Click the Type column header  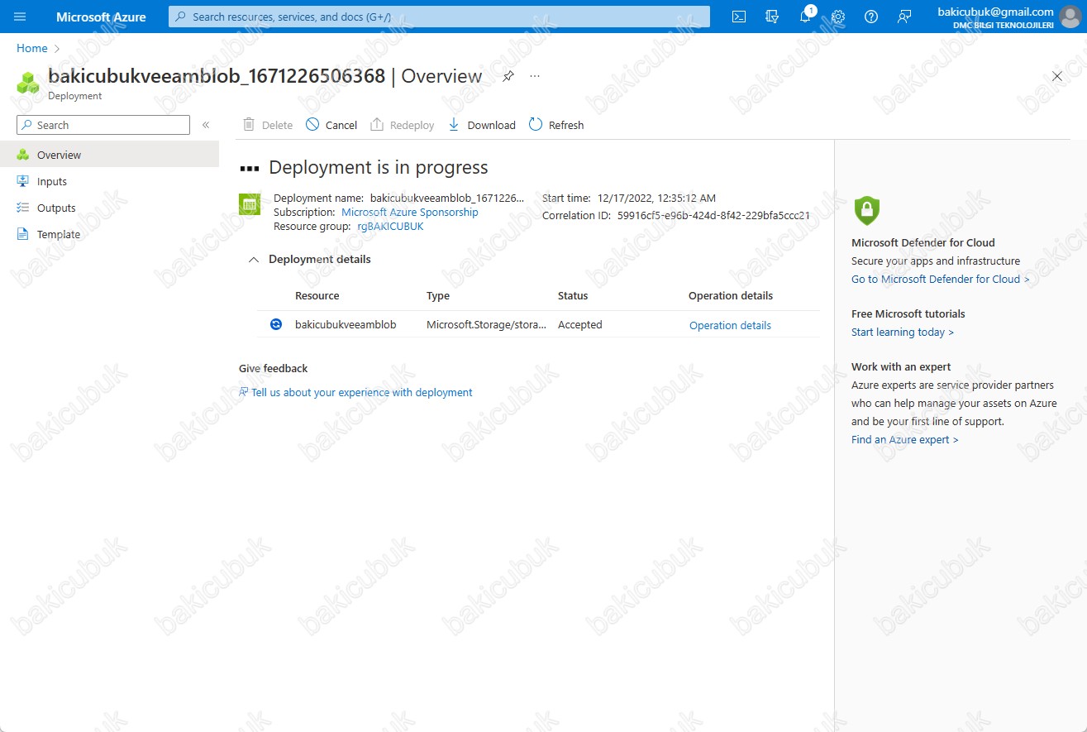tap(438, 295)
